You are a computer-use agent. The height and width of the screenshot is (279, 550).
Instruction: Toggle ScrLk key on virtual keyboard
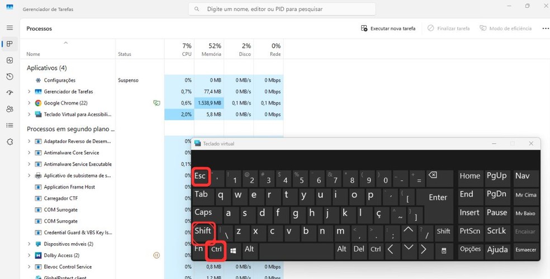[x=497, y=232]
